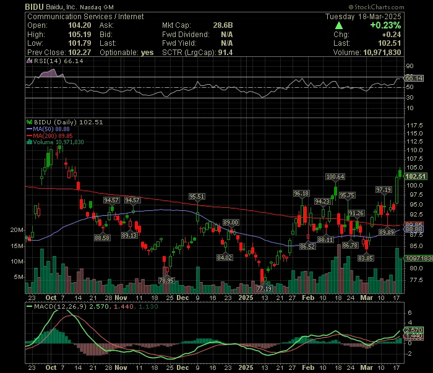433x373 pixels.
Task: Click the Volume legend bar icon
Action: pos(29,142)
